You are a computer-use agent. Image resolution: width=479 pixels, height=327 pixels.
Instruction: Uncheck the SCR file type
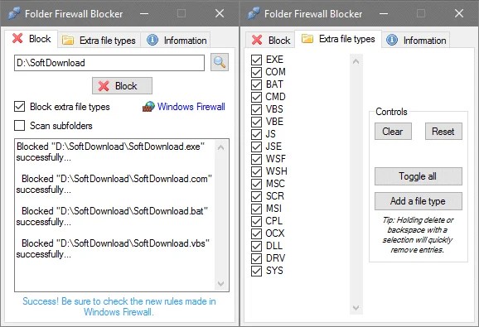tap(256, 196)
